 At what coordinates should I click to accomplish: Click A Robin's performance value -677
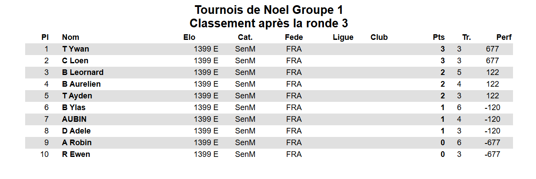492,143
